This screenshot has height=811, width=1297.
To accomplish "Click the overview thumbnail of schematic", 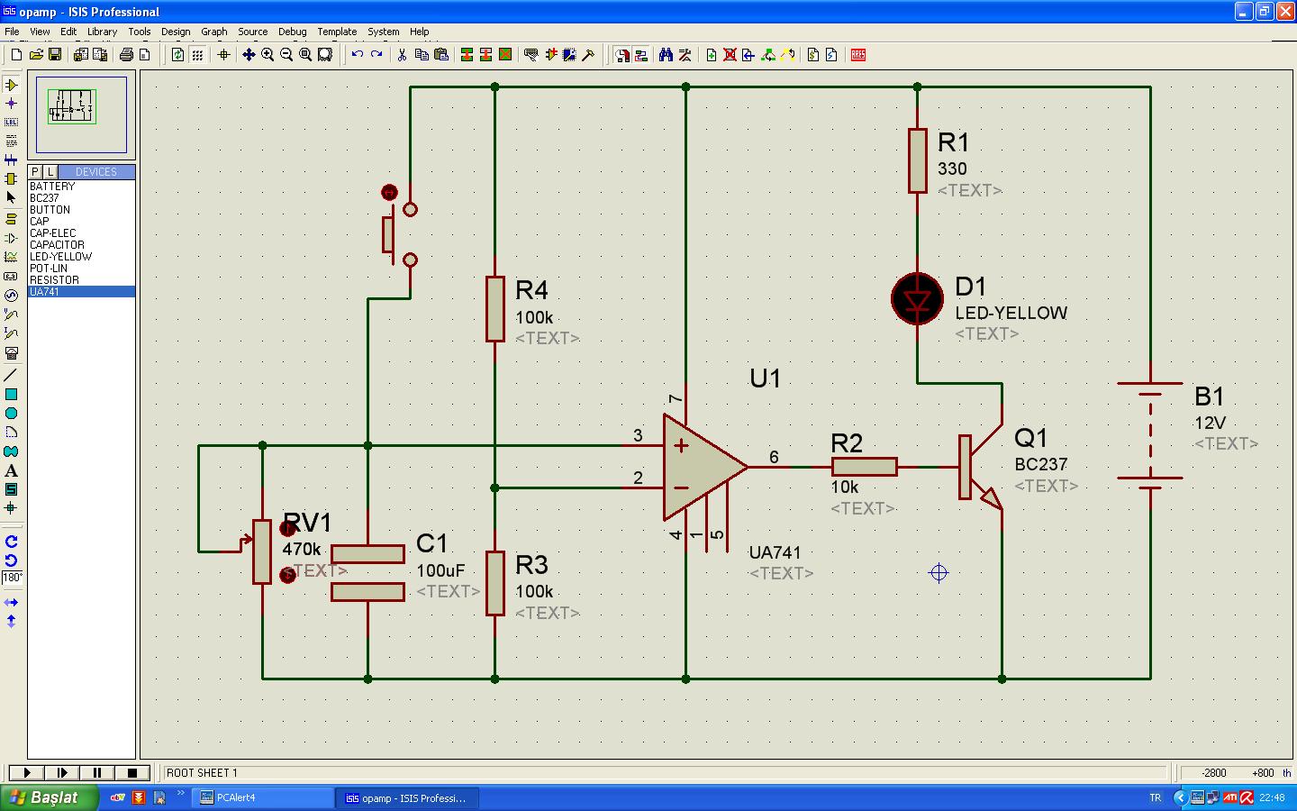I will click(81, 114).
